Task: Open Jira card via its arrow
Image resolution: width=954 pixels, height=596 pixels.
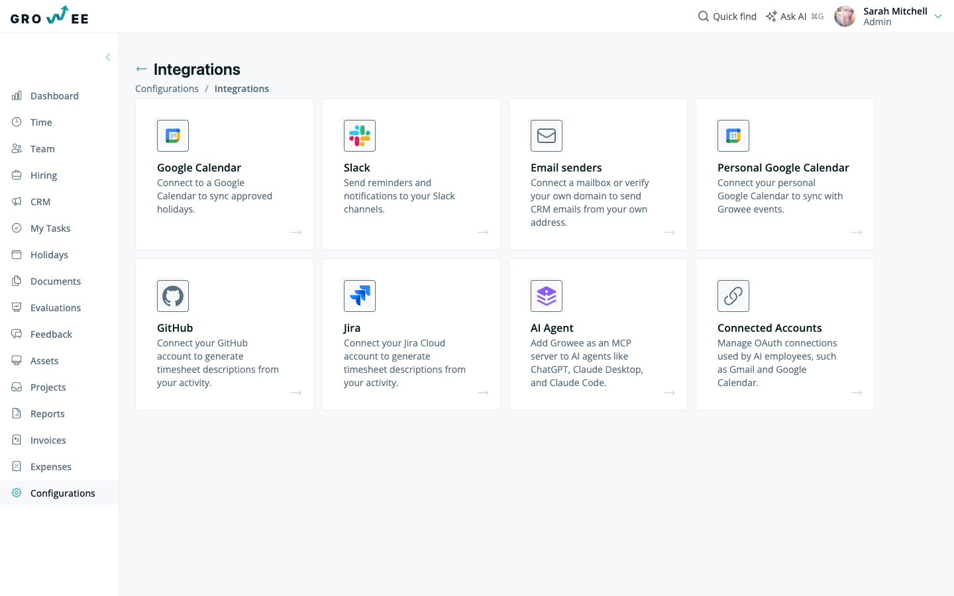Action: pos(483,393)
